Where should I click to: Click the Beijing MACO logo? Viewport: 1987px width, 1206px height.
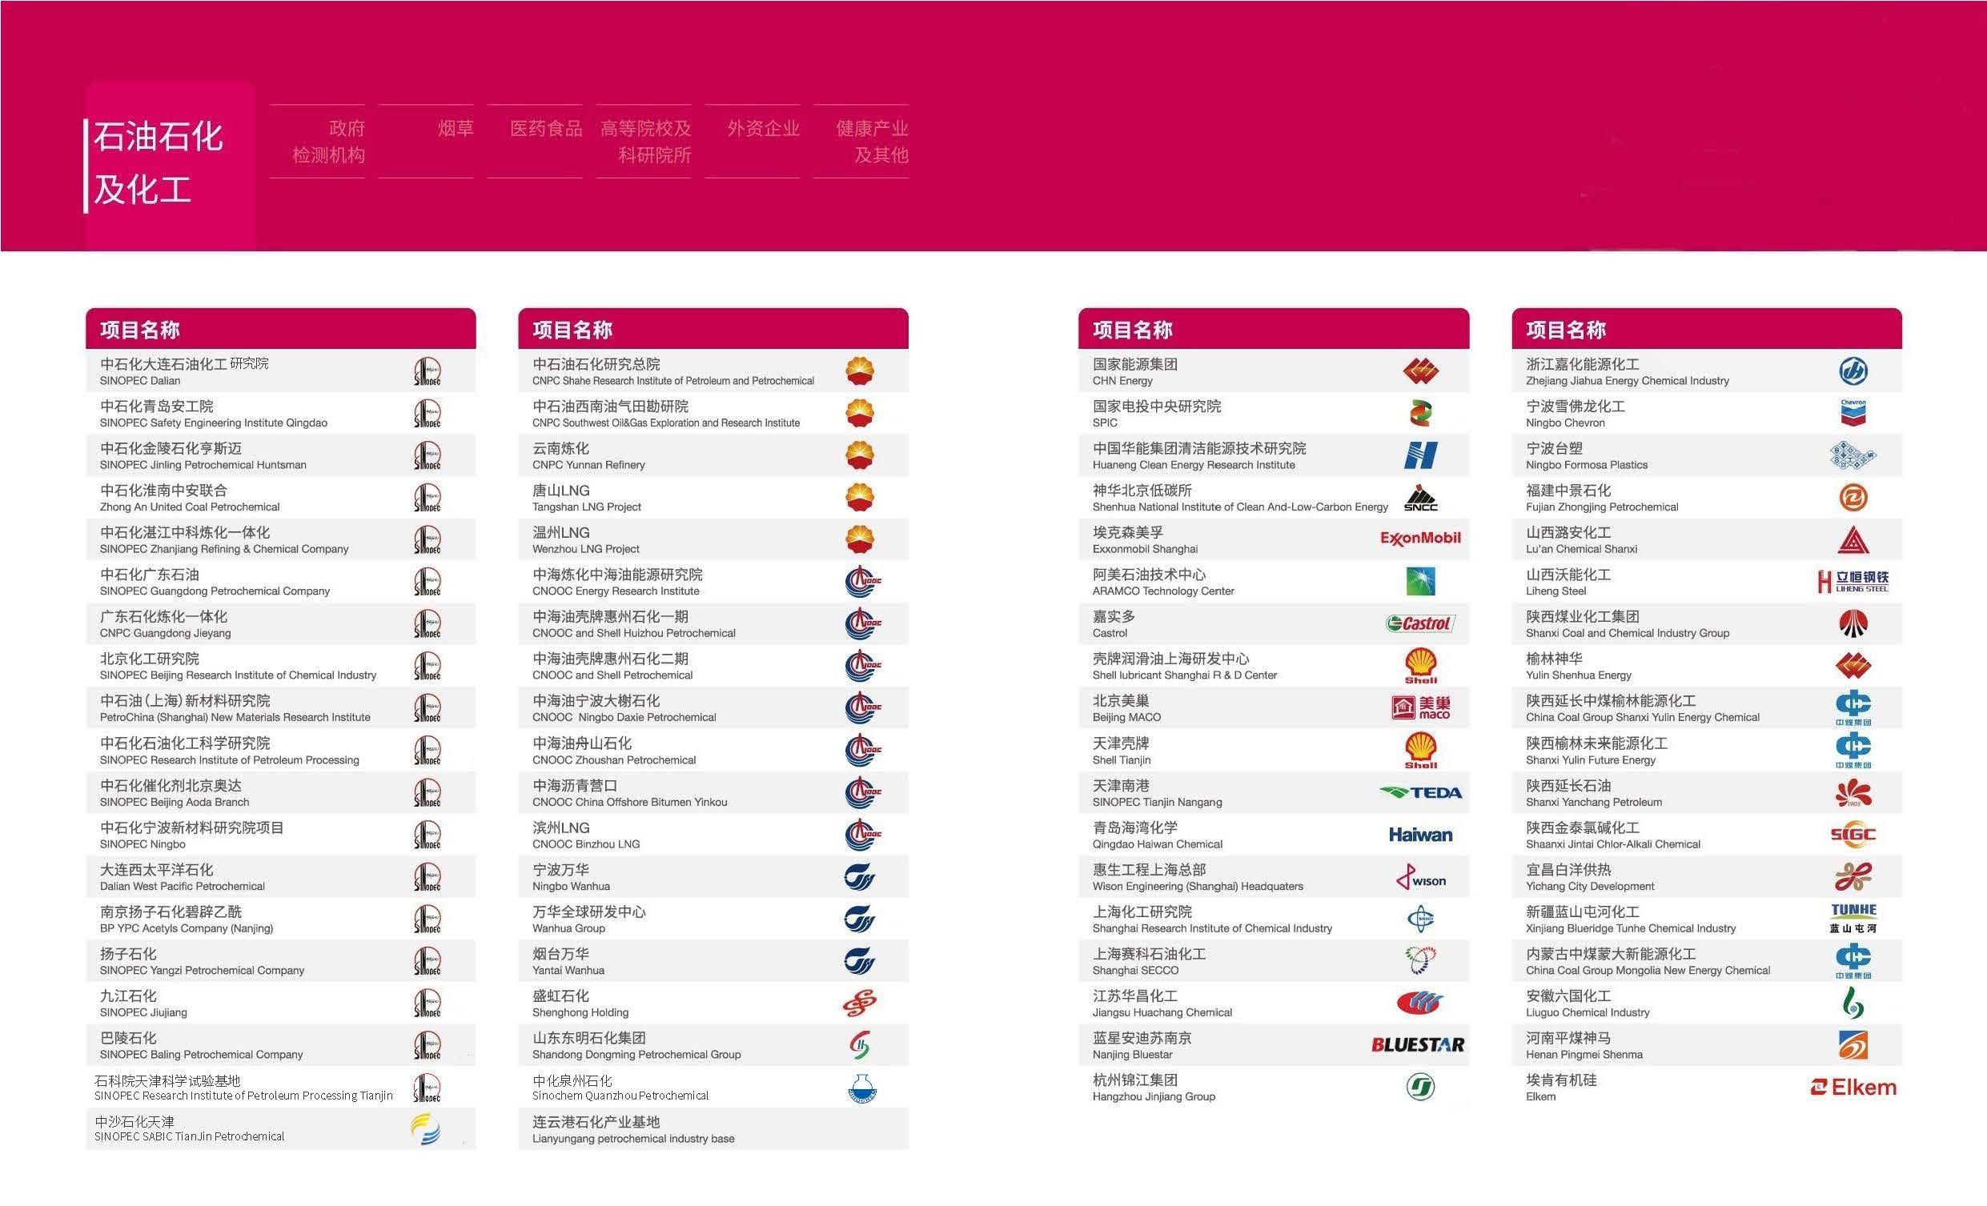coord(1420,707)
